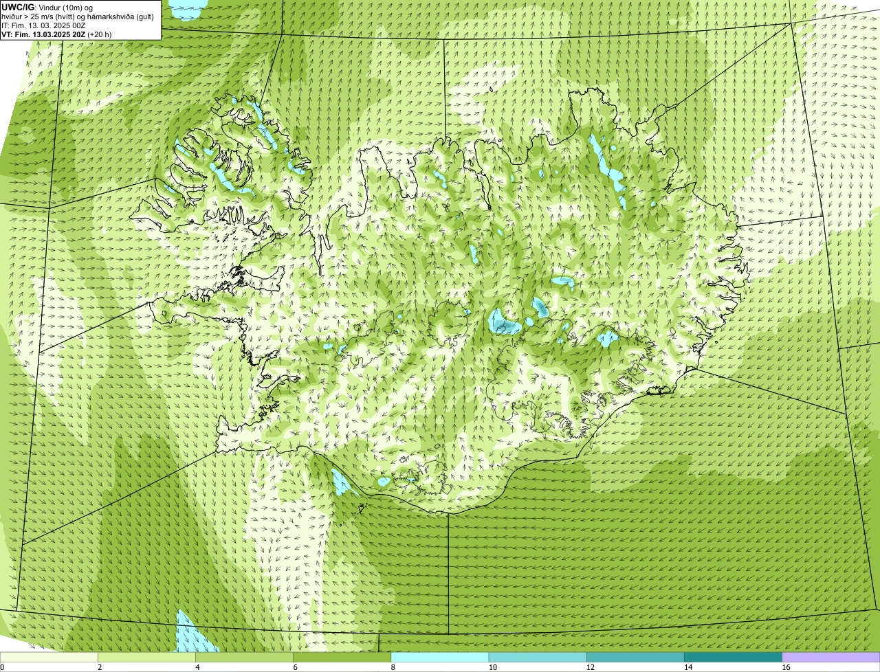Click the '10' label on the color scale
880x672 pixels.
(492, 667)
